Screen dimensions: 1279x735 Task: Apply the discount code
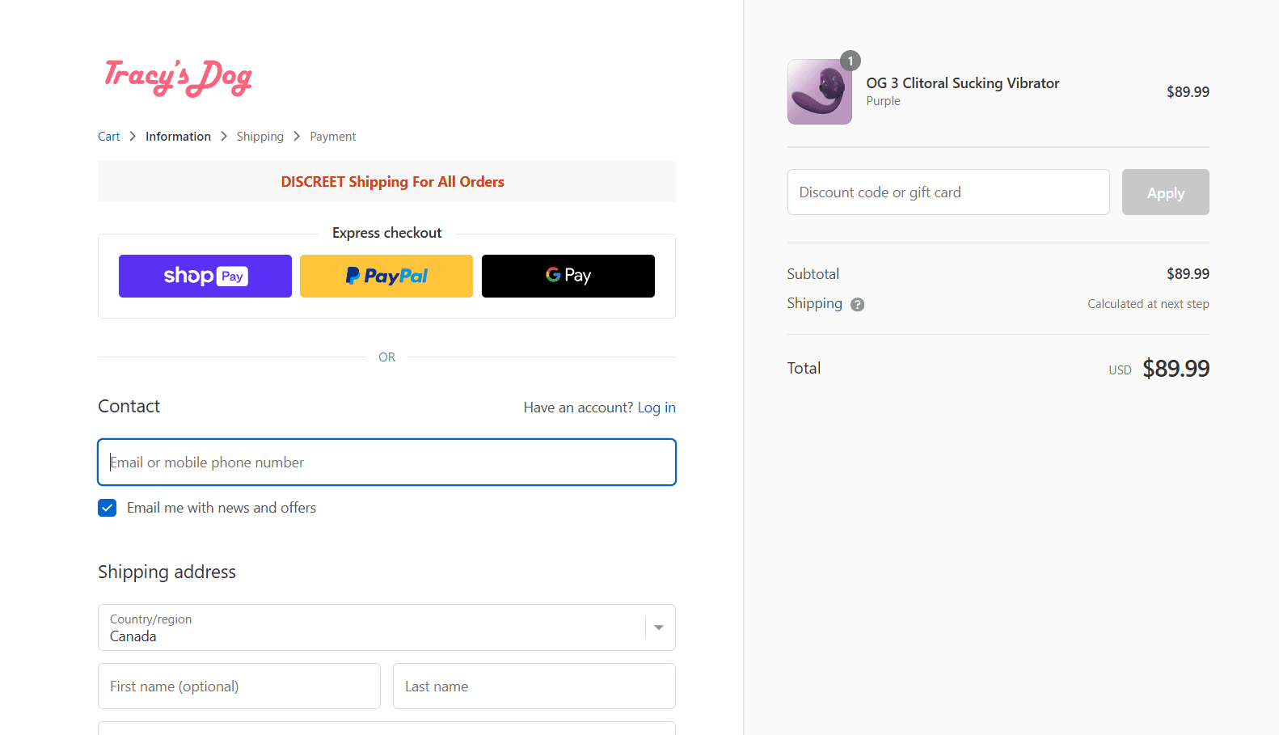(1166, 192)
